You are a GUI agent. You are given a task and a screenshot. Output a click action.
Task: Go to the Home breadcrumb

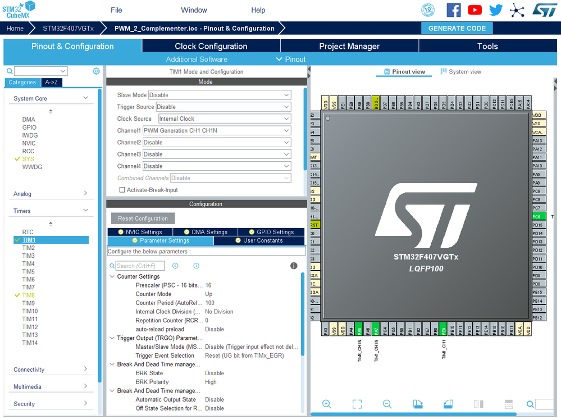pos(15,28)
